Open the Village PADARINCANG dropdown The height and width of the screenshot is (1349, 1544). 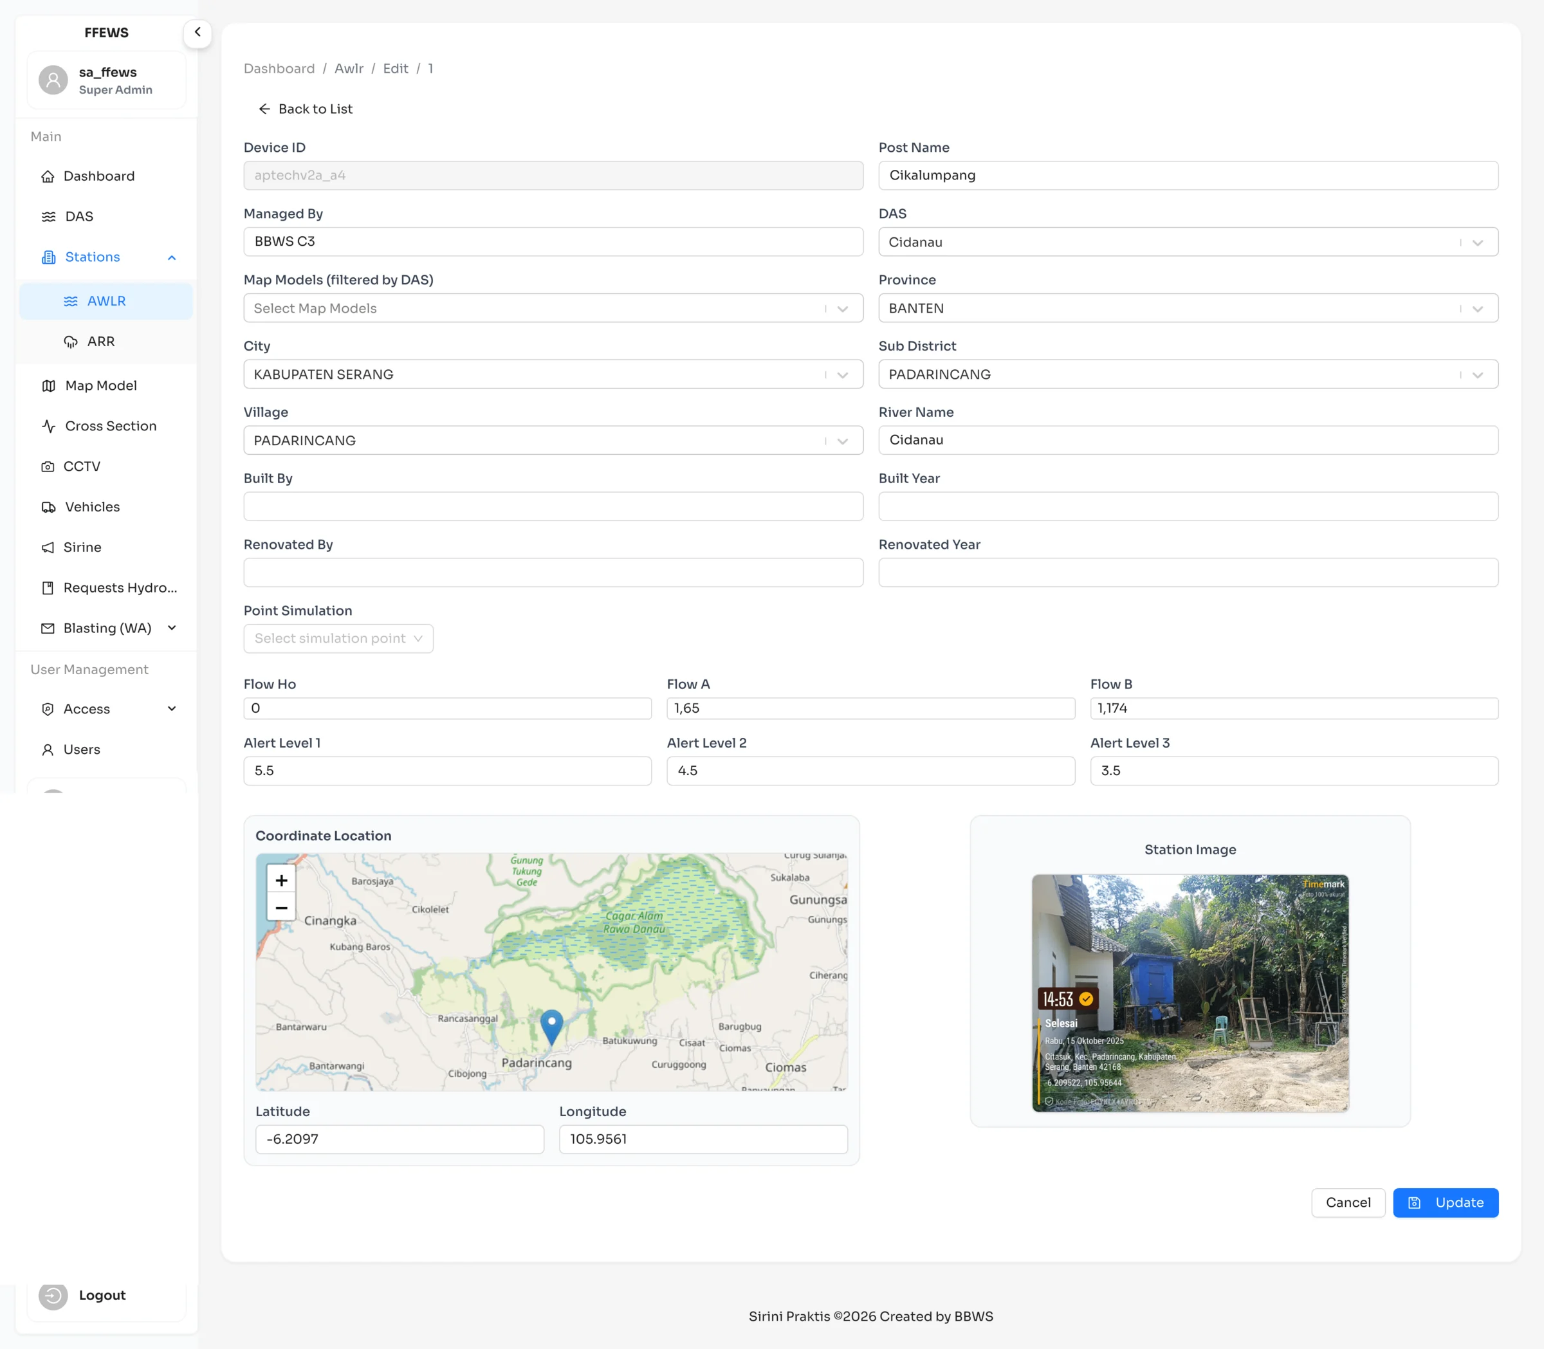pyautogui.click(x=553, y=441)
